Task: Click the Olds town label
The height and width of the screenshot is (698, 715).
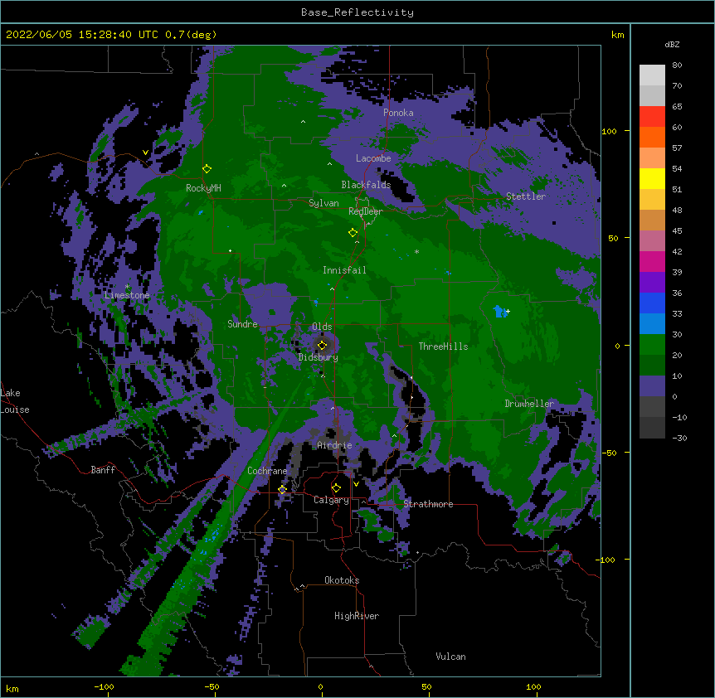Action: click(x=322, y=327)
